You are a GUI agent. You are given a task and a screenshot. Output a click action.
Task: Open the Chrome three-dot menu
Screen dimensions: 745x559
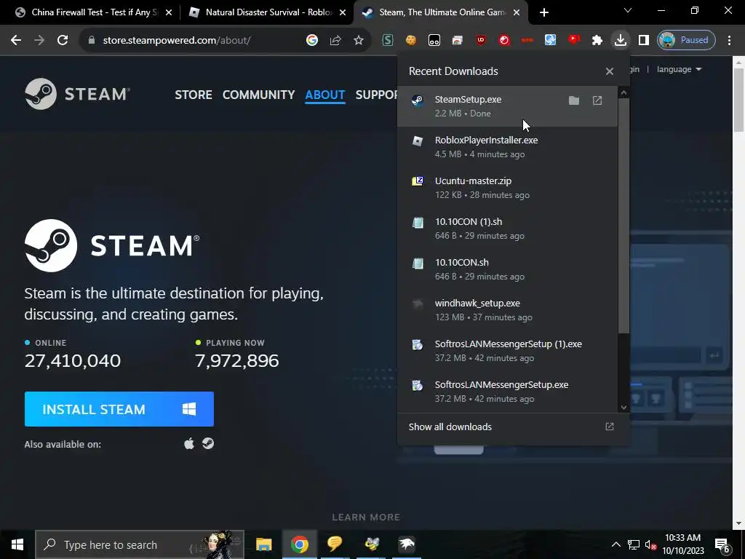click(x=729, y=40)
